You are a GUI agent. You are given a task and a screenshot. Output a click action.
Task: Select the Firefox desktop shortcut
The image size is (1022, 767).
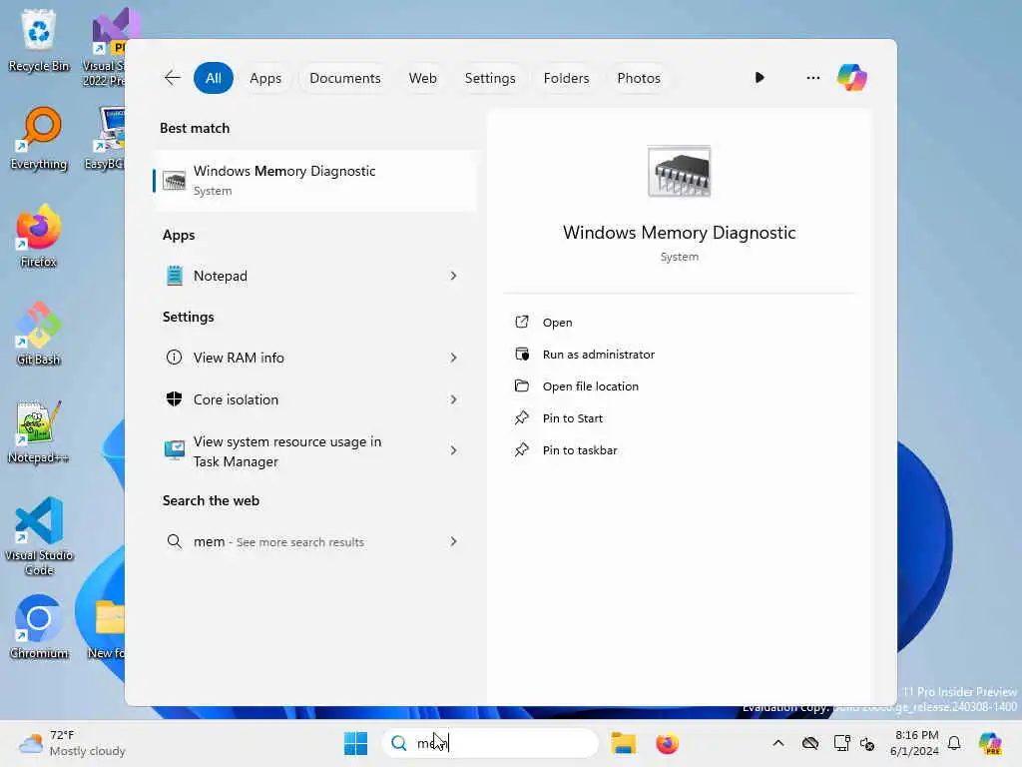click(x=39, y=236)
